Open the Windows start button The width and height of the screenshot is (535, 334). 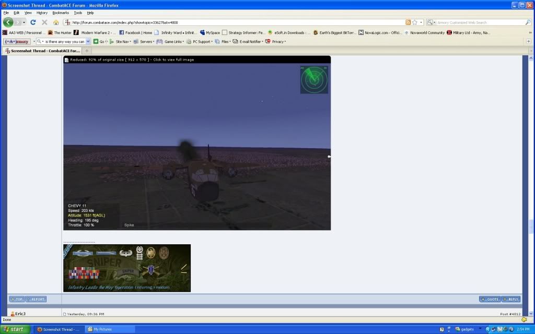pos(15,329)
